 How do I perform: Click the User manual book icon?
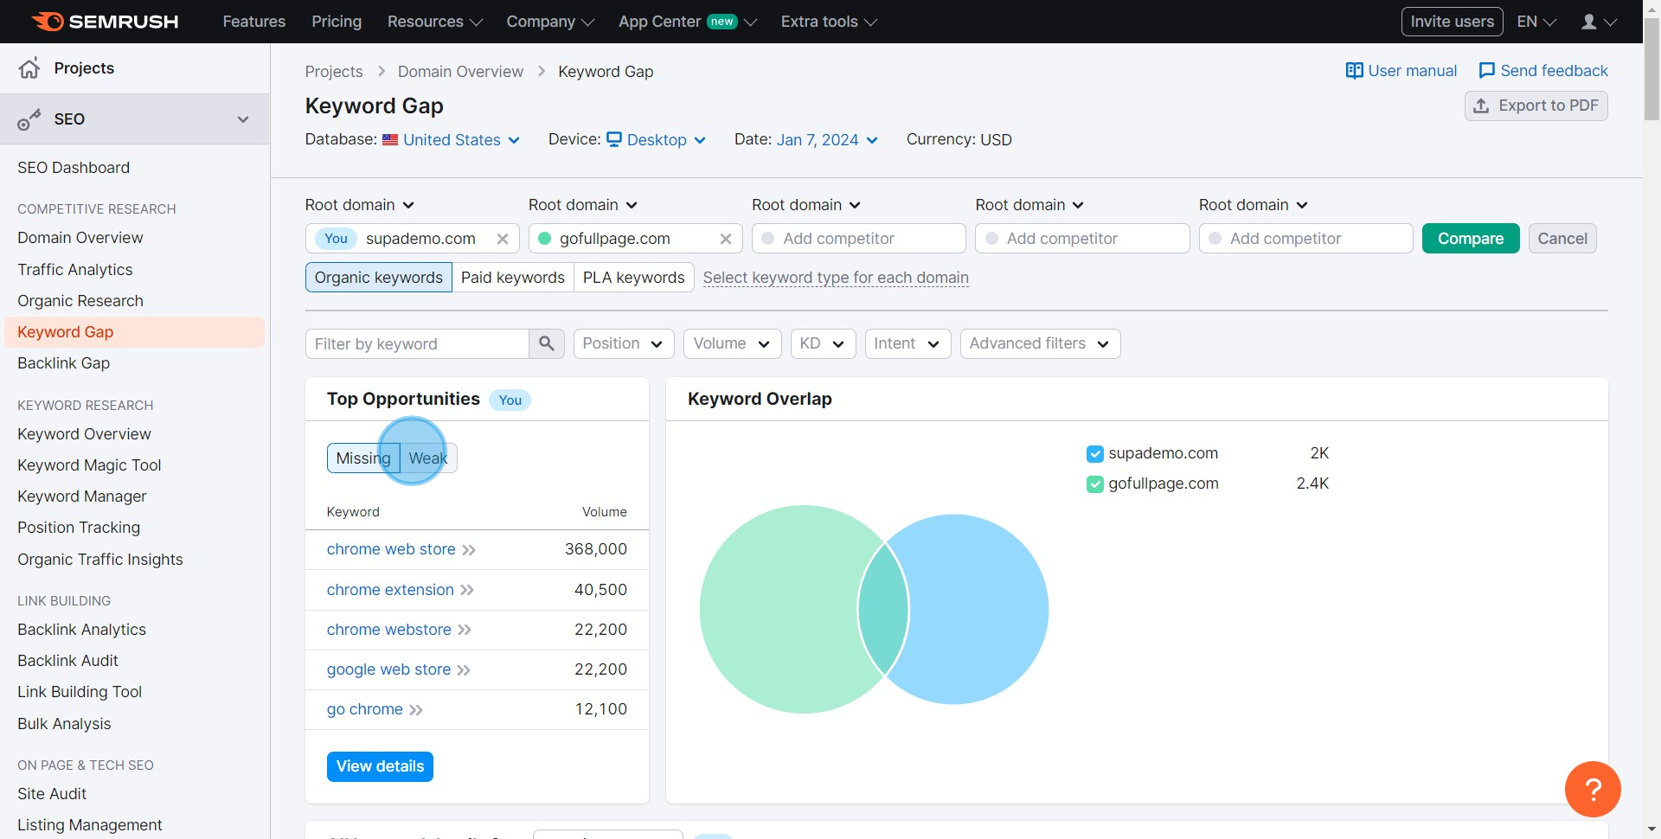pyautogui.click(x=1354, y=71)
